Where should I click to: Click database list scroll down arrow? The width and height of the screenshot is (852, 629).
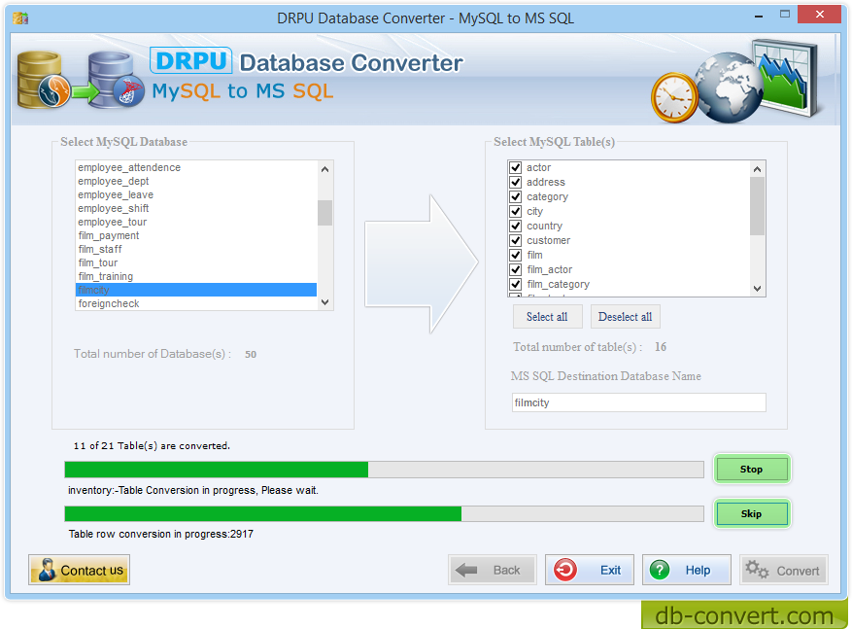(x=324, y=302)
